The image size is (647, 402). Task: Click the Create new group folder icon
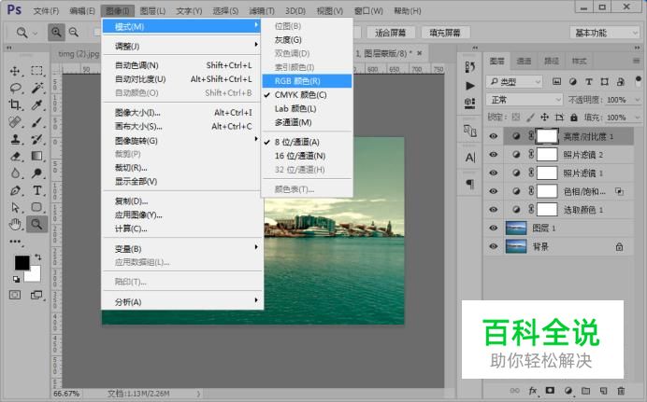click(585, 391)
